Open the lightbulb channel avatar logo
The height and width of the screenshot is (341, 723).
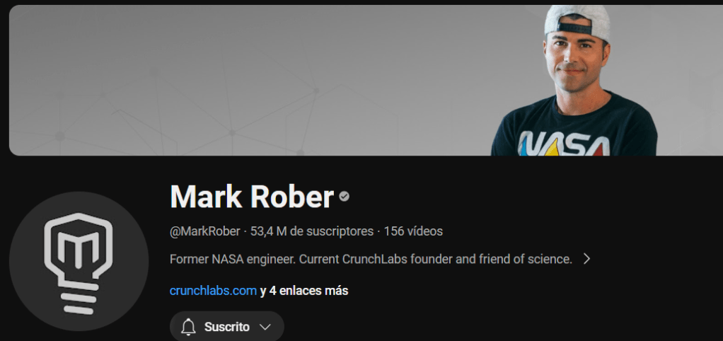coord(79,261)
